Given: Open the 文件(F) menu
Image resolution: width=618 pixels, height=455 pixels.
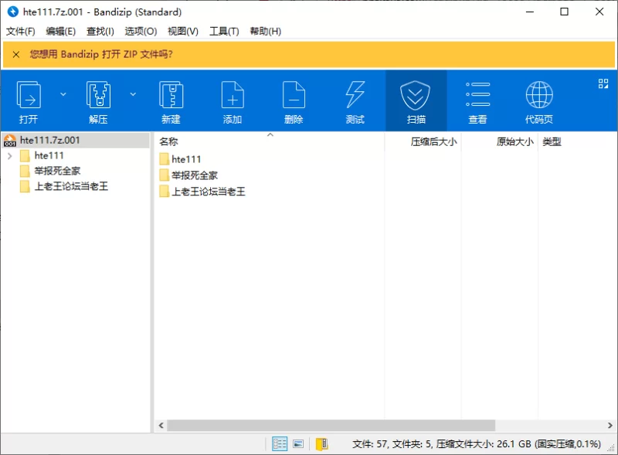Looking at the screenshot, I should [x=21, y=31].
